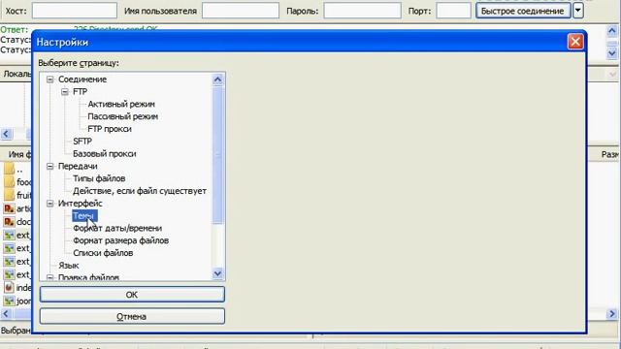Open Правка файлов settings page
The width and height of the screenshot is (621, 349).
pyautogui.click(x=88, y=277)
